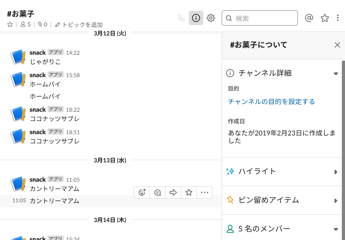Screen dimensions: 345x240
Task: Collapse the 5 名のメンバー section
Action: (336, 229)
